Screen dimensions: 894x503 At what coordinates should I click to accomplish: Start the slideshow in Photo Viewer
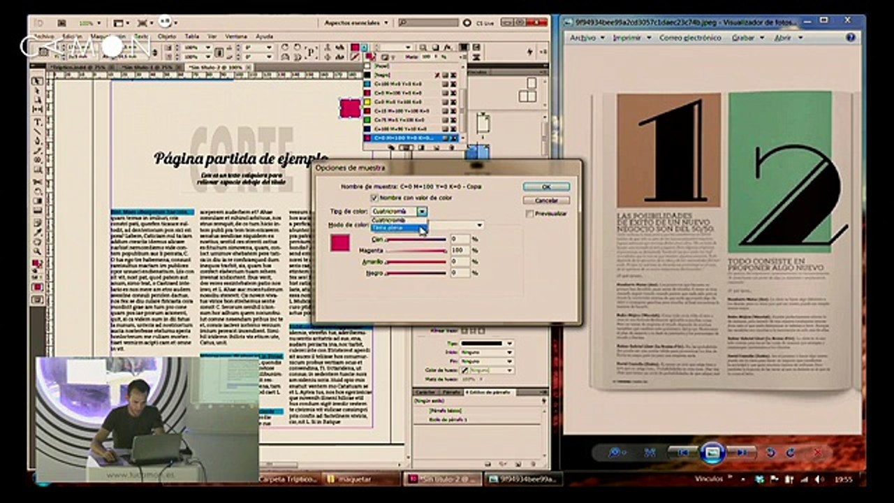tap(712, 453)
